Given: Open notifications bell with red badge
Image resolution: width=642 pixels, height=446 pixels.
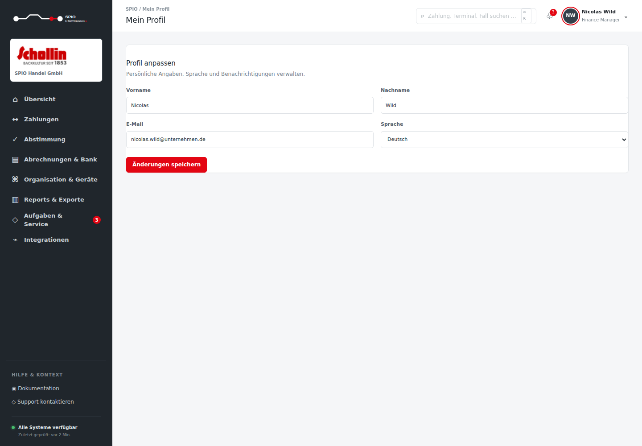Looking at the screenshot, I should (x=550, y=16).
